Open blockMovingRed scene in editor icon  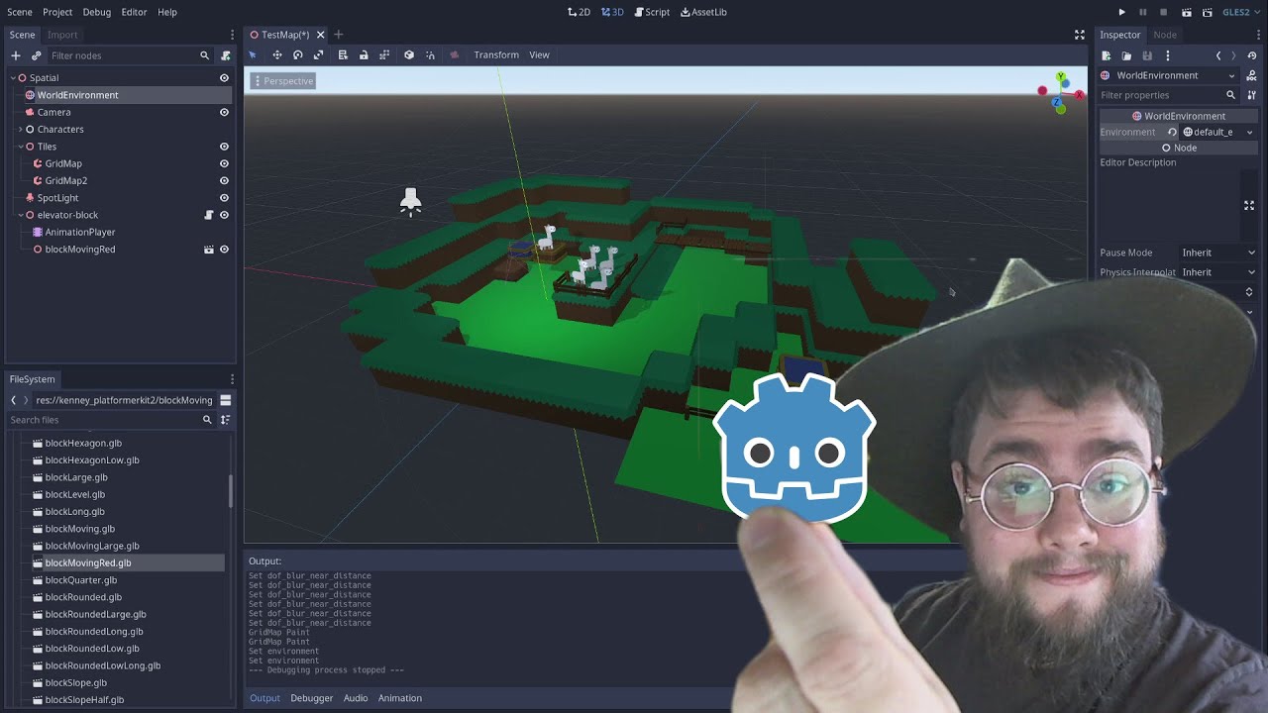tap(209, 250)
